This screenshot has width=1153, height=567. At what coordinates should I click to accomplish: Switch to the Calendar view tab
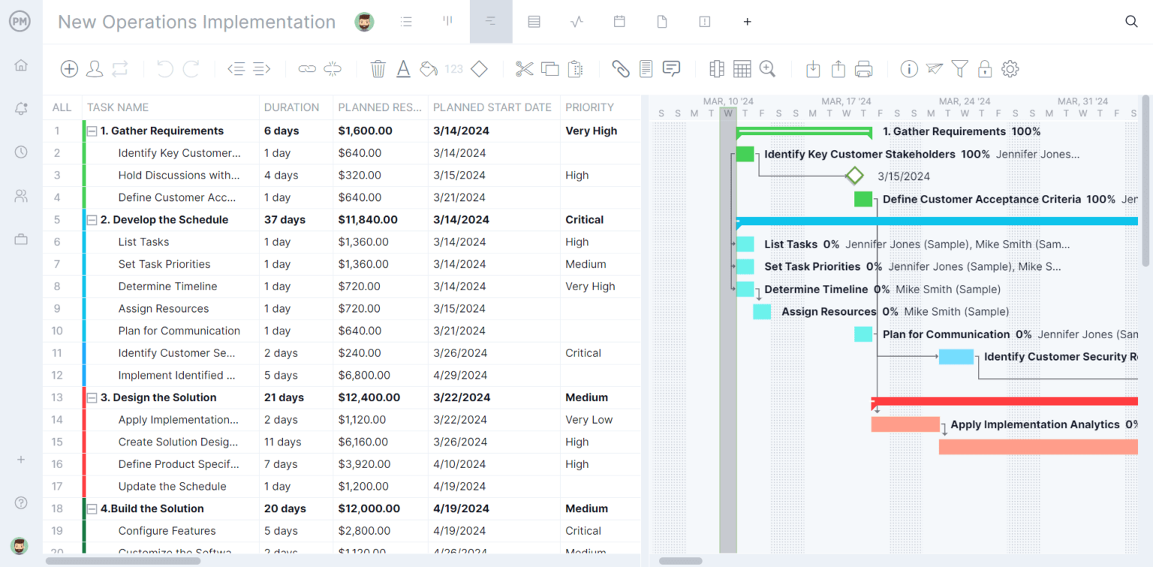(619, 22)
